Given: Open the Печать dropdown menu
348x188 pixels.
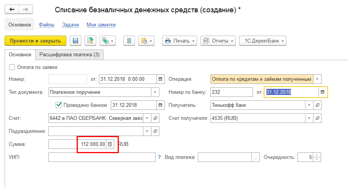Looking at the screenshot, I should pyautogui.click(x=179, y=41).
